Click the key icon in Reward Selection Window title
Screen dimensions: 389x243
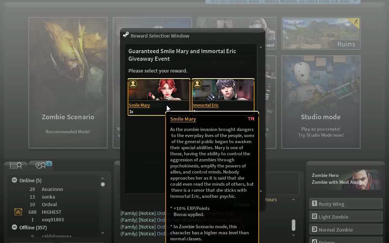[126, 35]
